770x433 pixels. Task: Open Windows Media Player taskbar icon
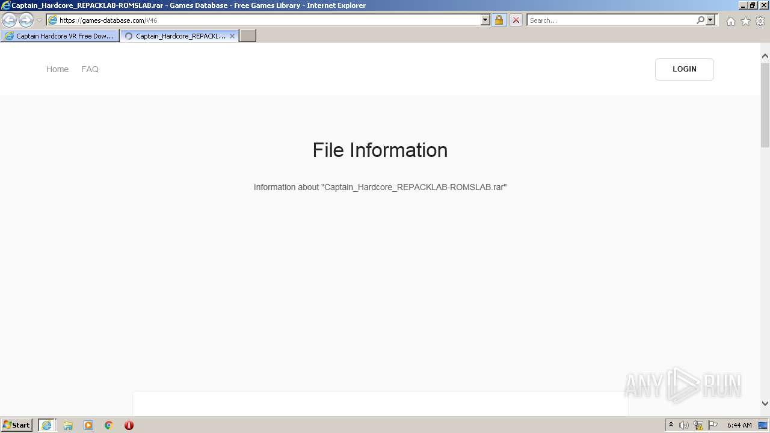pos(88,425)
